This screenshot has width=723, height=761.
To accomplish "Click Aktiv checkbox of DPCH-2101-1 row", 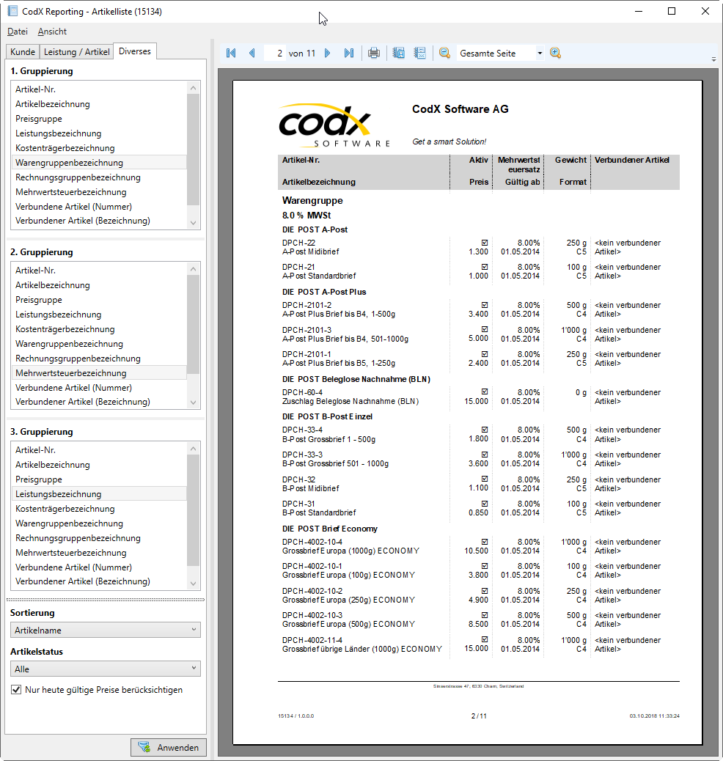I will tap(485, 354).
